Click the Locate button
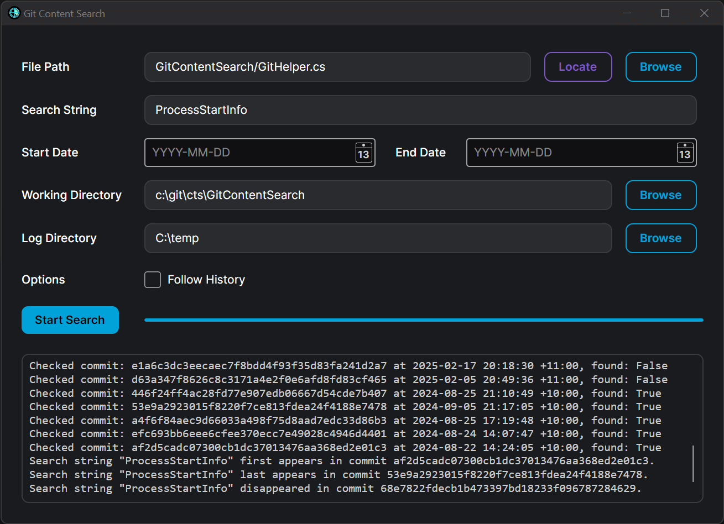Viewport: 724px width, 524px height. pyautogui.click(x=578, y=67)
